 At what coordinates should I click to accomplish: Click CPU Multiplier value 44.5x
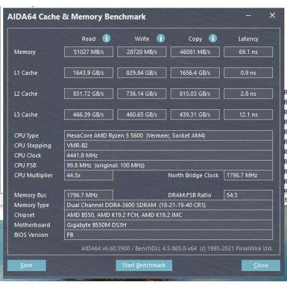click(89, 175)
